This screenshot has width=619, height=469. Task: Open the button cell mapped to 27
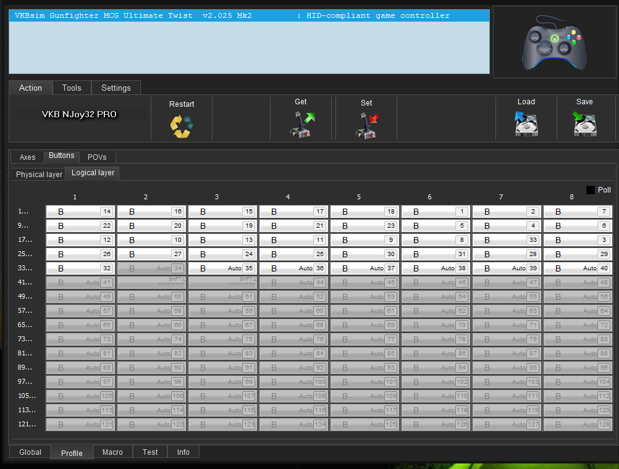tap(151, 254)
